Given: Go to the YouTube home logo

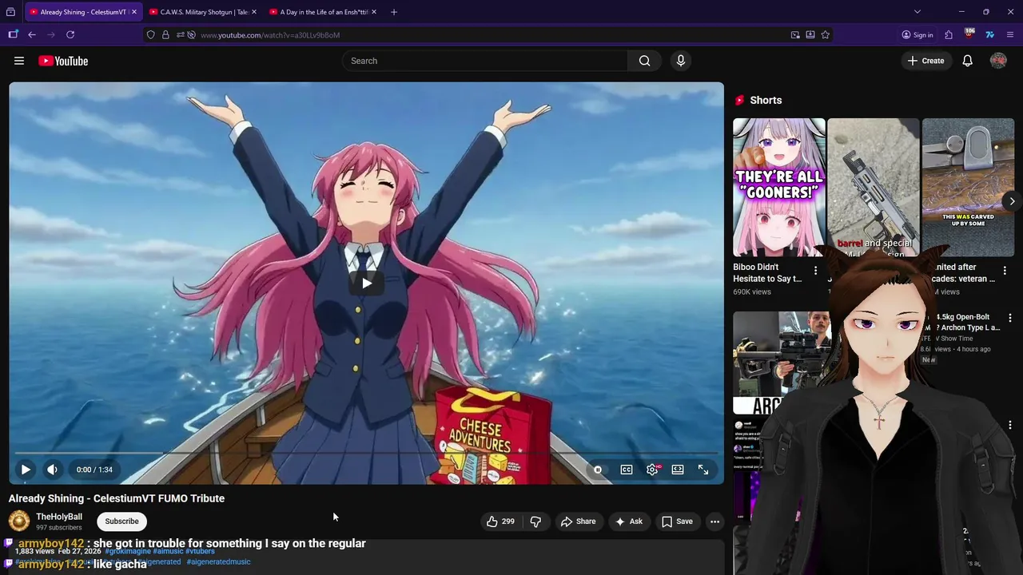Looking at the screenshot, I should pyautogui.click(x=63, y=61).
